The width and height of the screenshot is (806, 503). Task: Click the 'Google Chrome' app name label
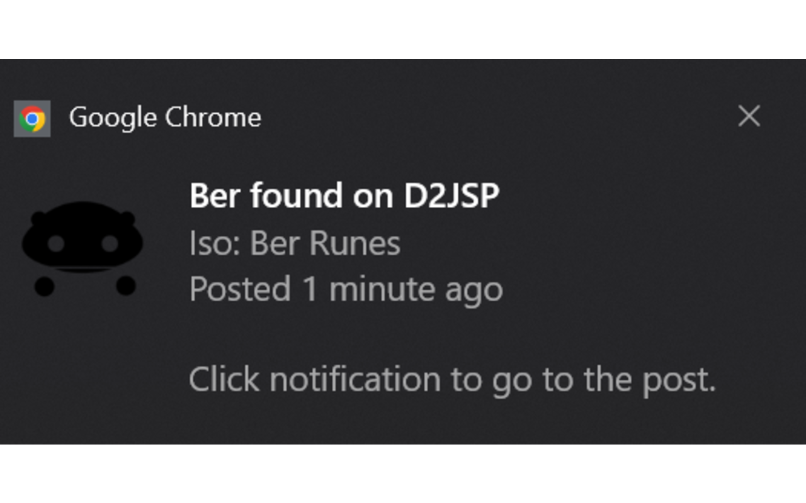[x=166, y=117]
